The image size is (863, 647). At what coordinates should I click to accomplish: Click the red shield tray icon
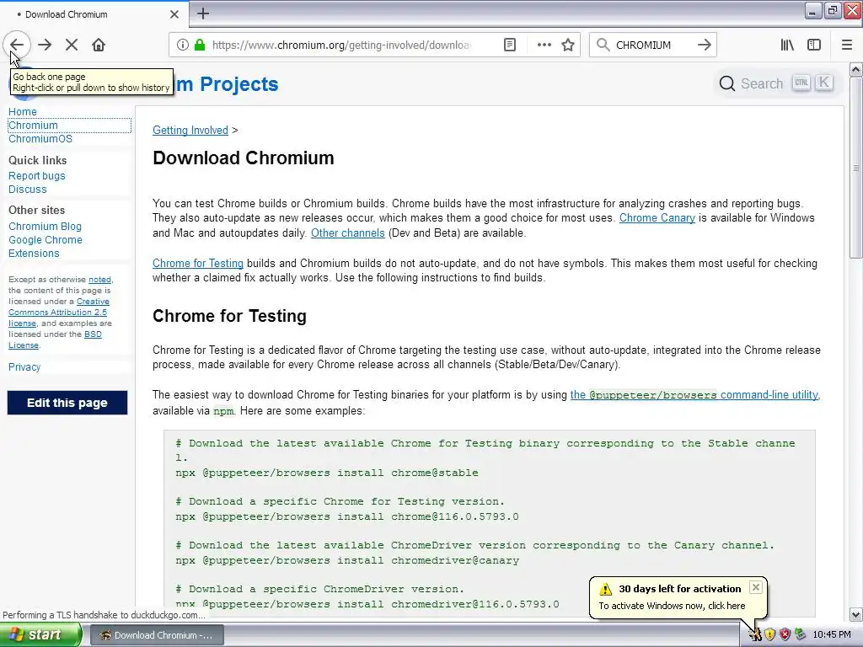click(785, 635)
